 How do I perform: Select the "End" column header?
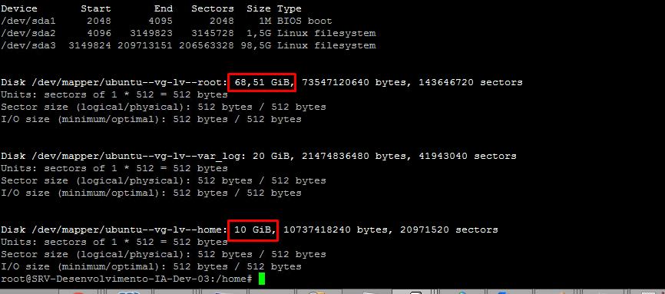(164, 8)
